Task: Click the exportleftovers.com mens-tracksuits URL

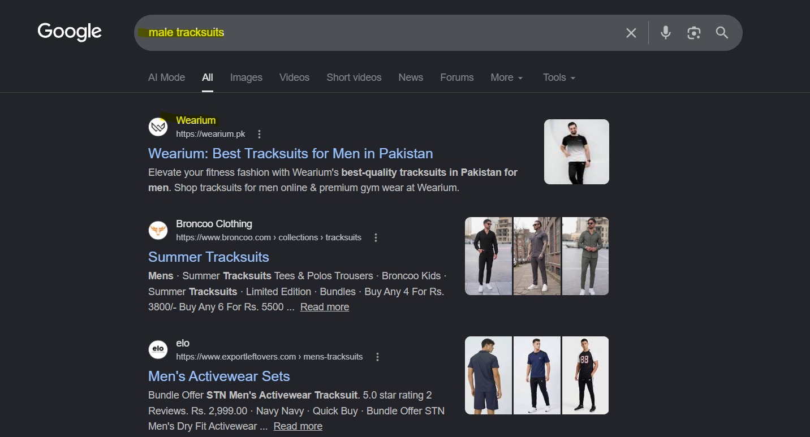Action: point(269,357)
